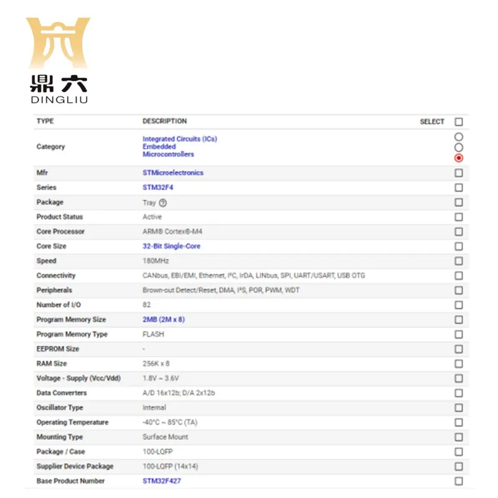This screenshot has width=498, height=498.
Task: Click the 1.8V ~ 3.6V voltage value
Action: pos(161,378)
